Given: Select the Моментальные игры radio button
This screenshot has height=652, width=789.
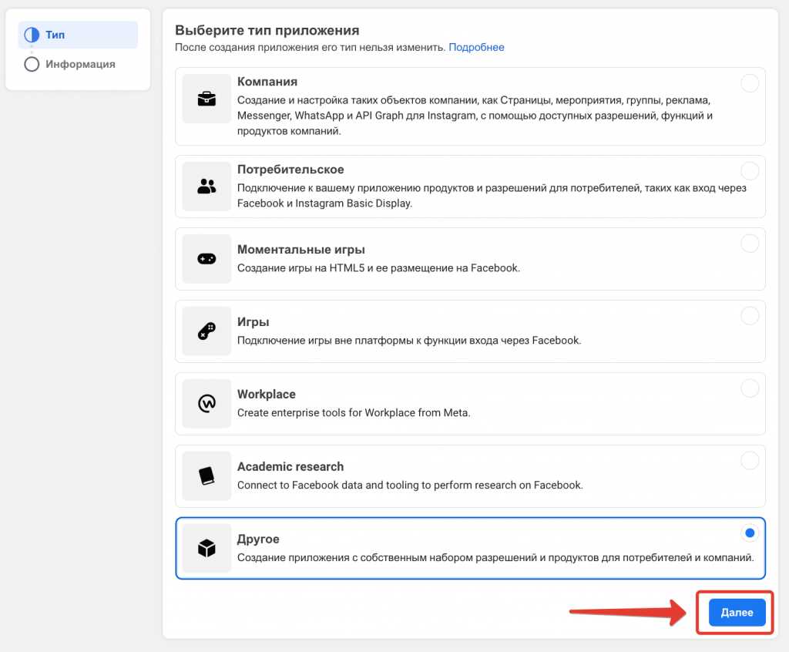Looking at the screenshot, I should (x=750, y=244).
